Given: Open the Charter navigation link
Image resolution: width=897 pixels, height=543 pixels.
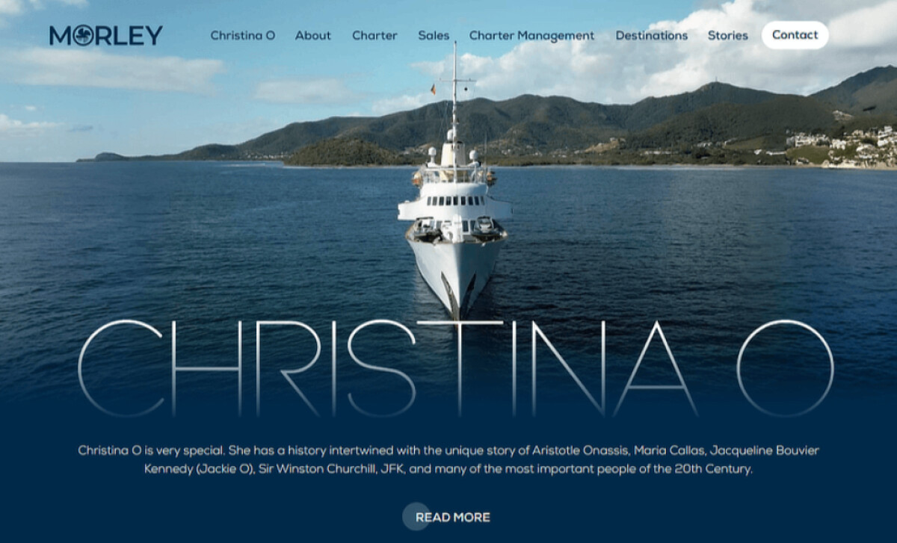Looking at the screenshot, I should click(374, 35).
